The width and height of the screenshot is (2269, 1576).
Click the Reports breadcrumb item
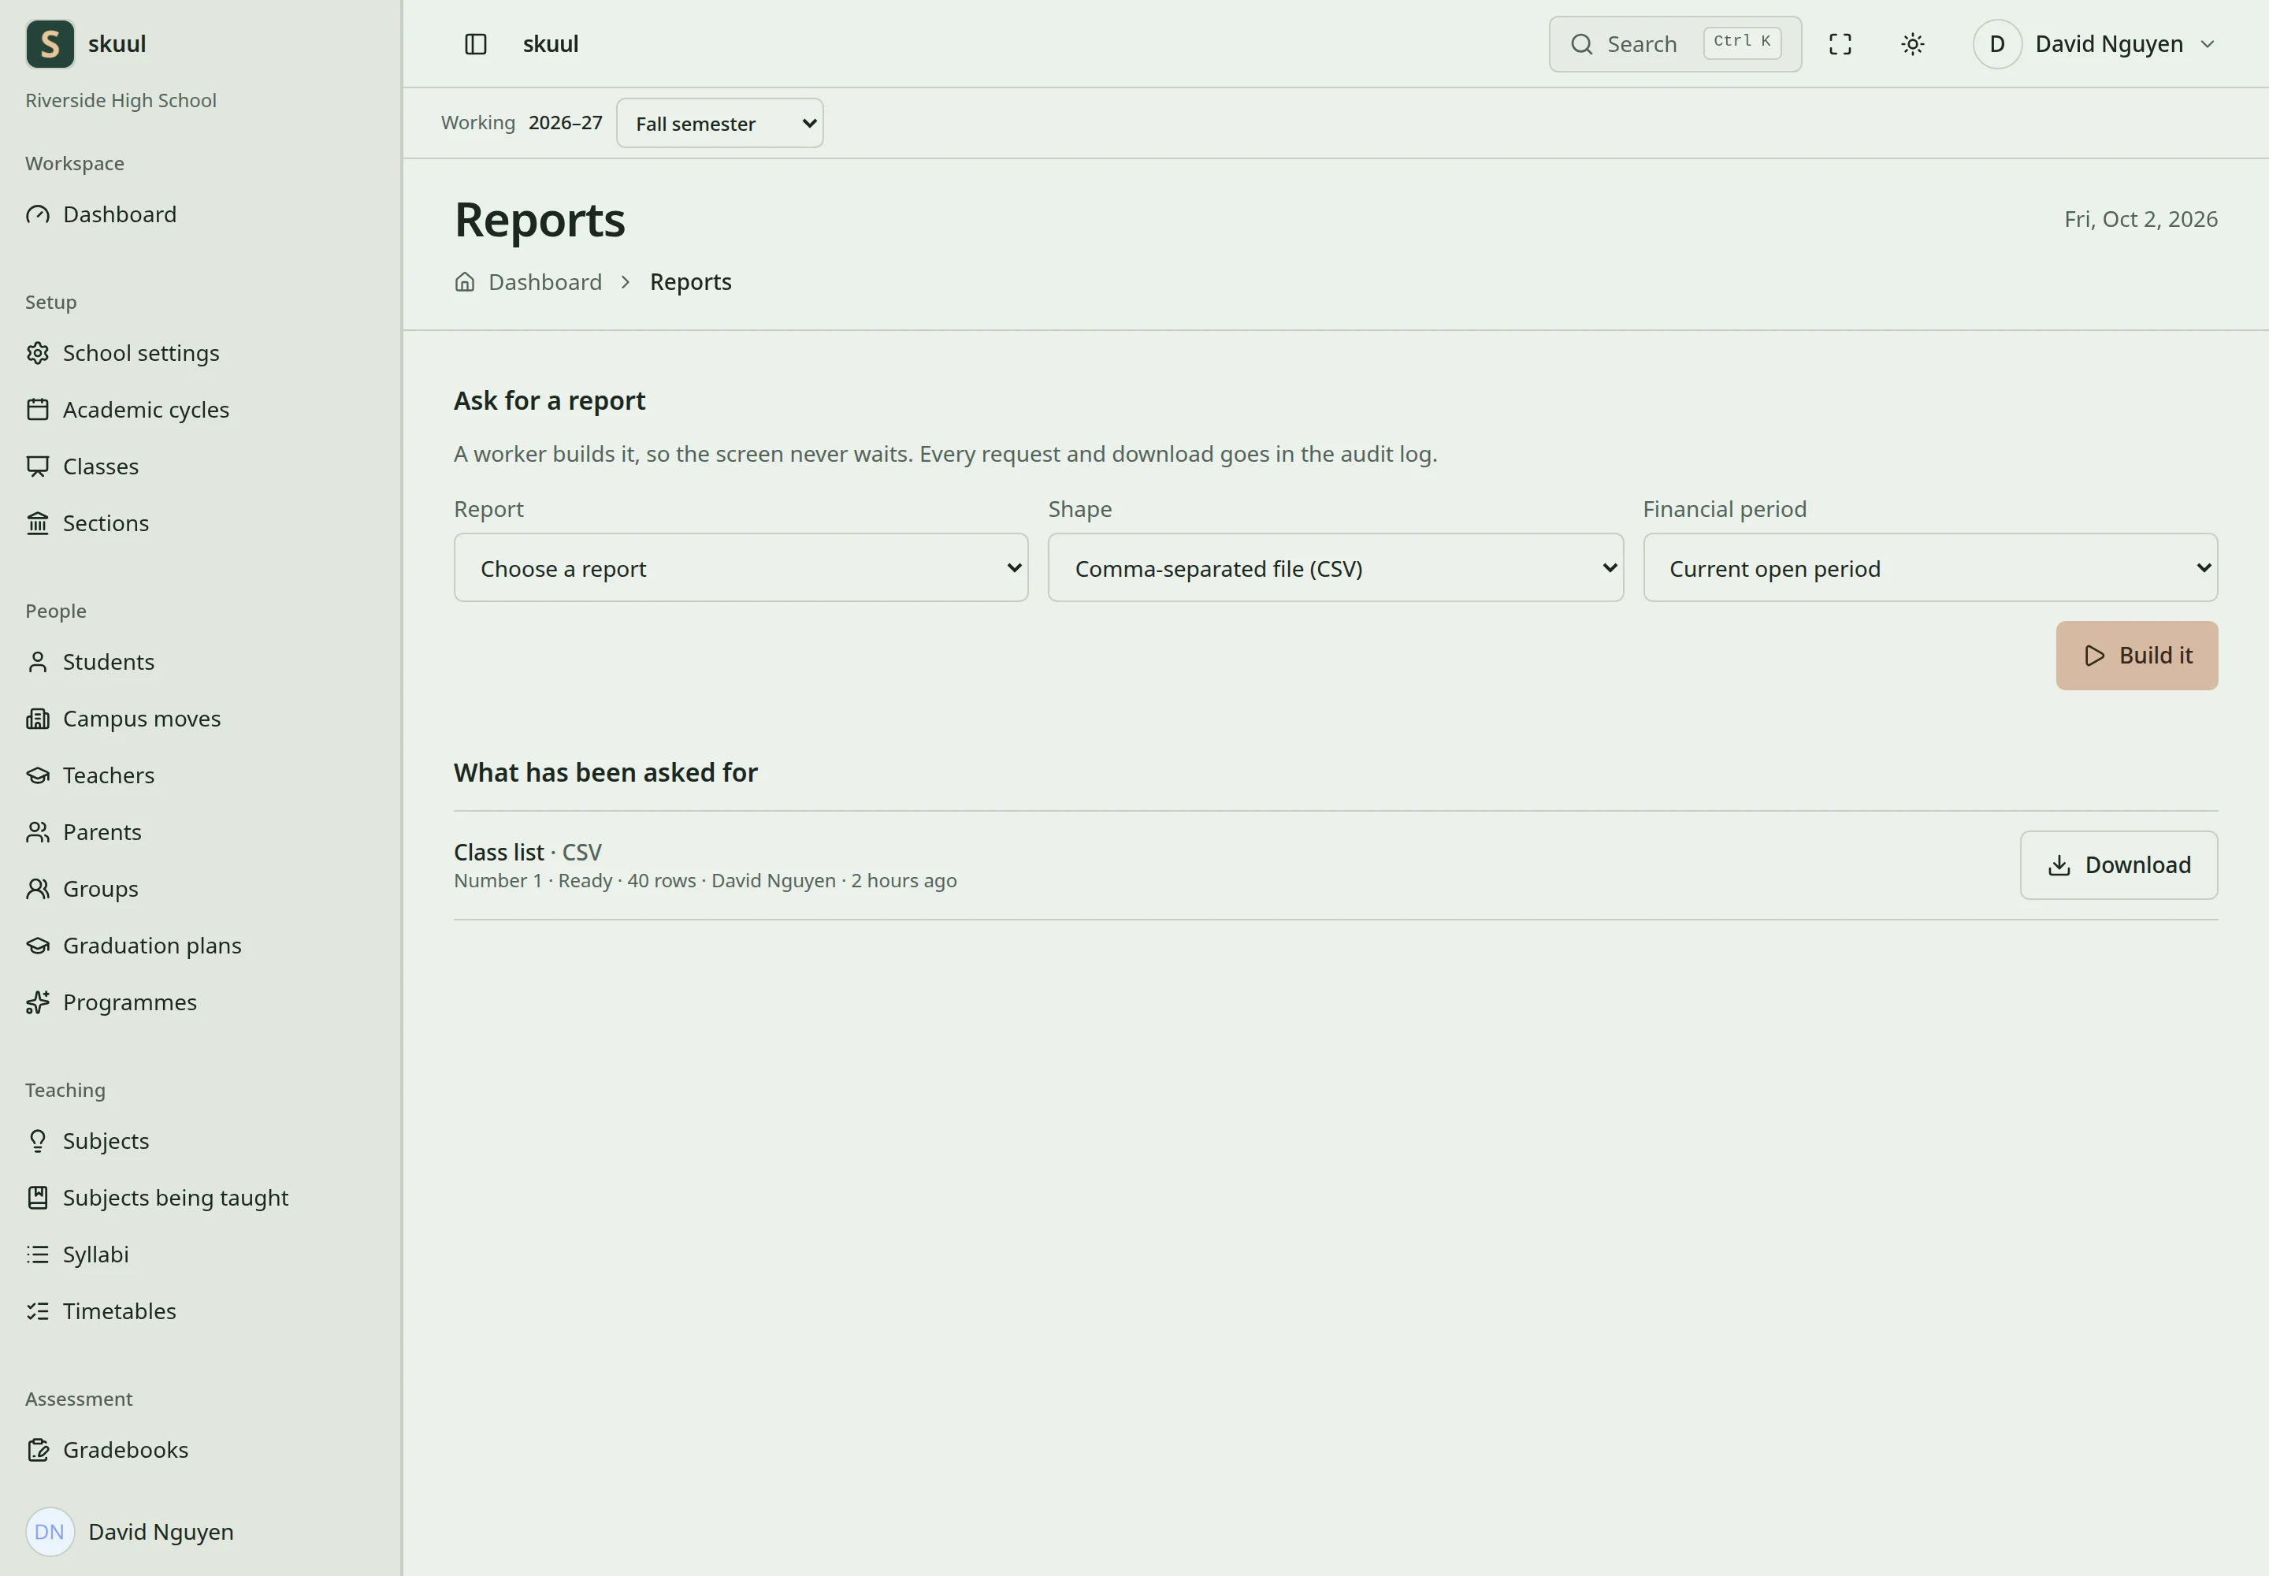pos(690,282)
